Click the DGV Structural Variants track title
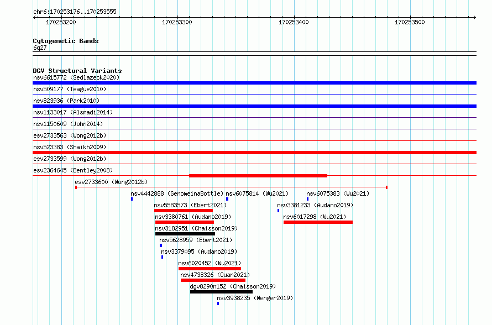 click(77, 71)
